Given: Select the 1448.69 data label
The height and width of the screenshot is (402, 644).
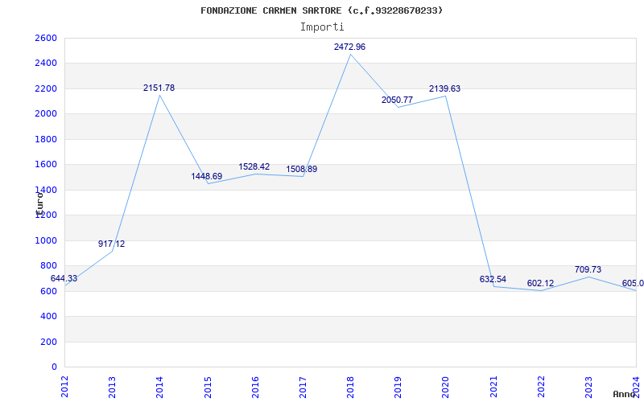Looking at the screenshot, I should (x=207, y=176).
